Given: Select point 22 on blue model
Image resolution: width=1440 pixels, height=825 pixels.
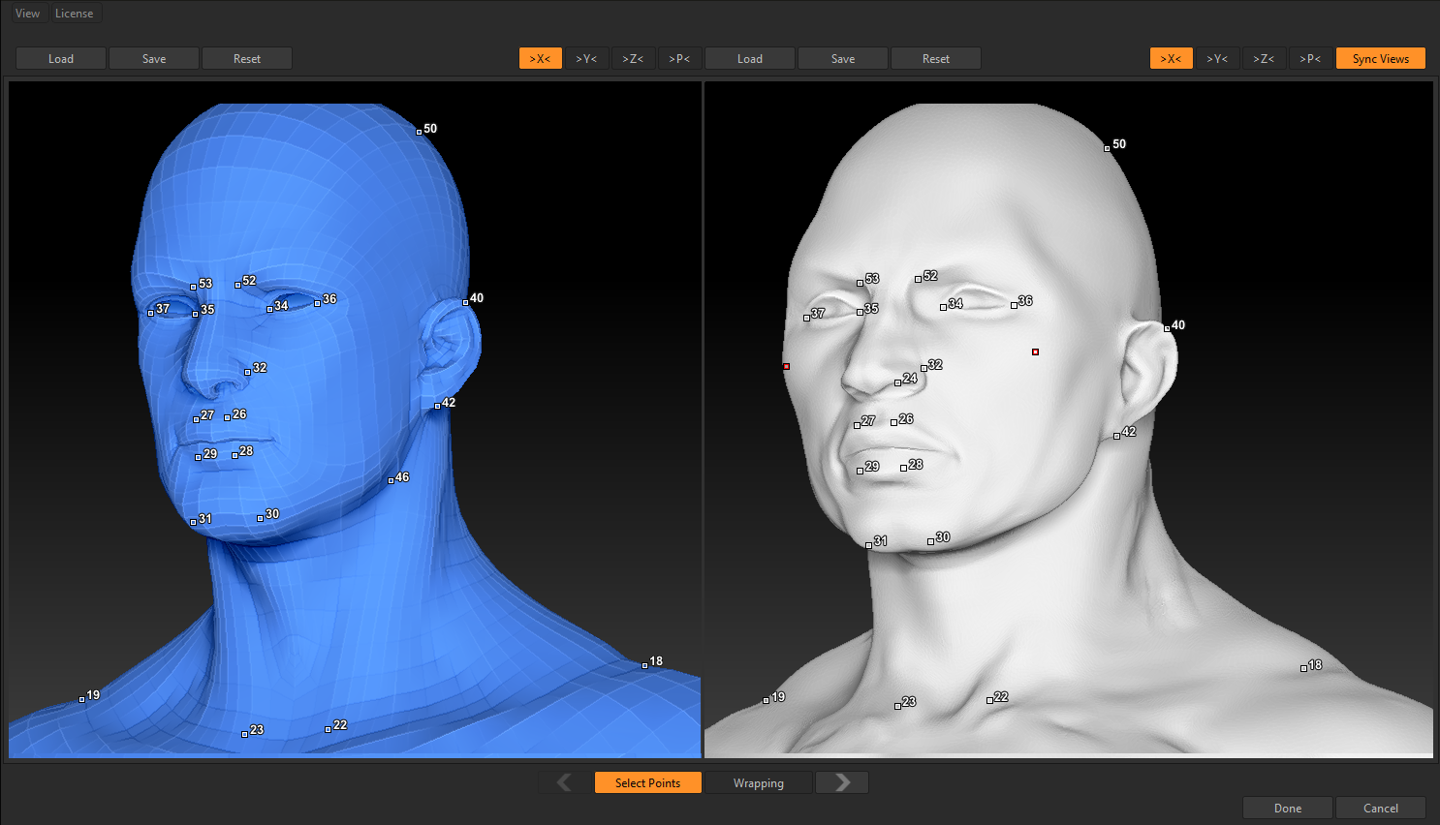Looking at the screenshot, I should pyautogui.click(x=328, y=729).
